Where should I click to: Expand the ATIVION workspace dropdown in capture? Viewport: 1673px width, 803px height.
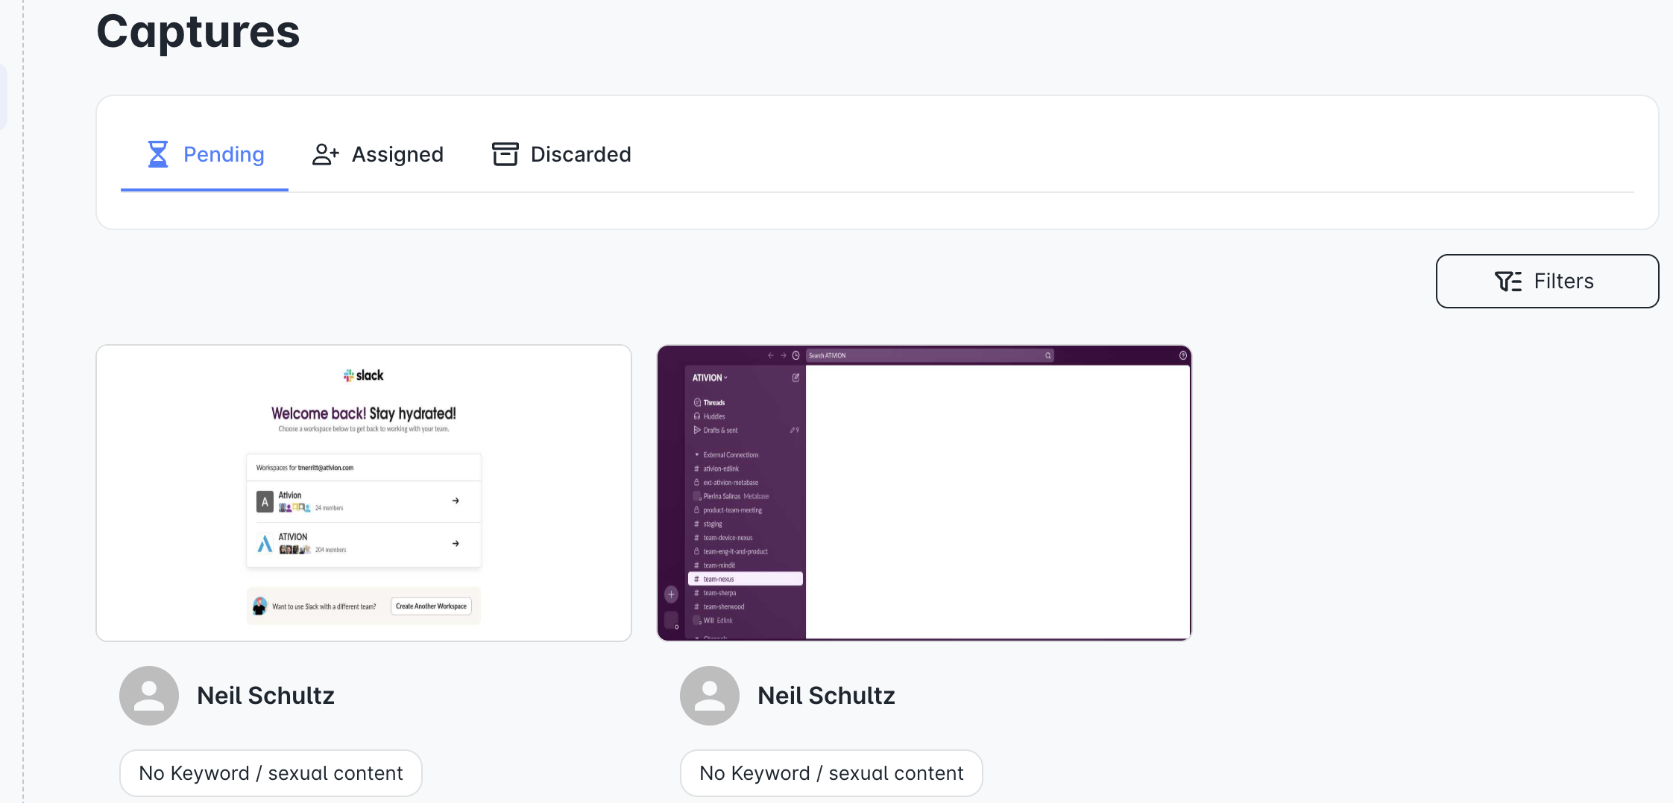tap(710, 378)
